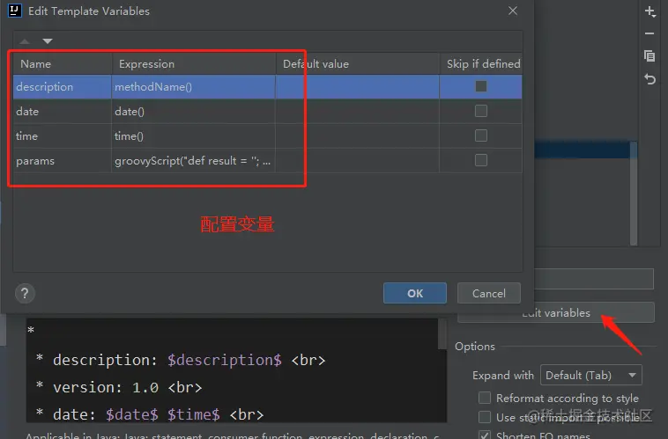Close the Edit Template Variables dialog
The image size is (668, 439).
tap(513, 11)
